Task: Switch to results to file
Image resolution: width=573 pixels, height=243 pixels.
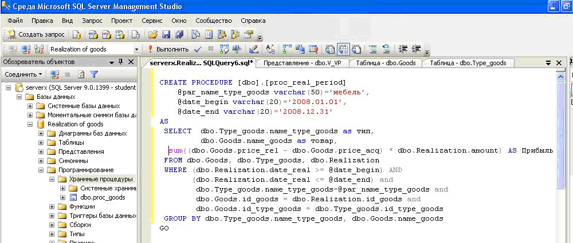Action: pyautogui.click(x=356, y=49)
